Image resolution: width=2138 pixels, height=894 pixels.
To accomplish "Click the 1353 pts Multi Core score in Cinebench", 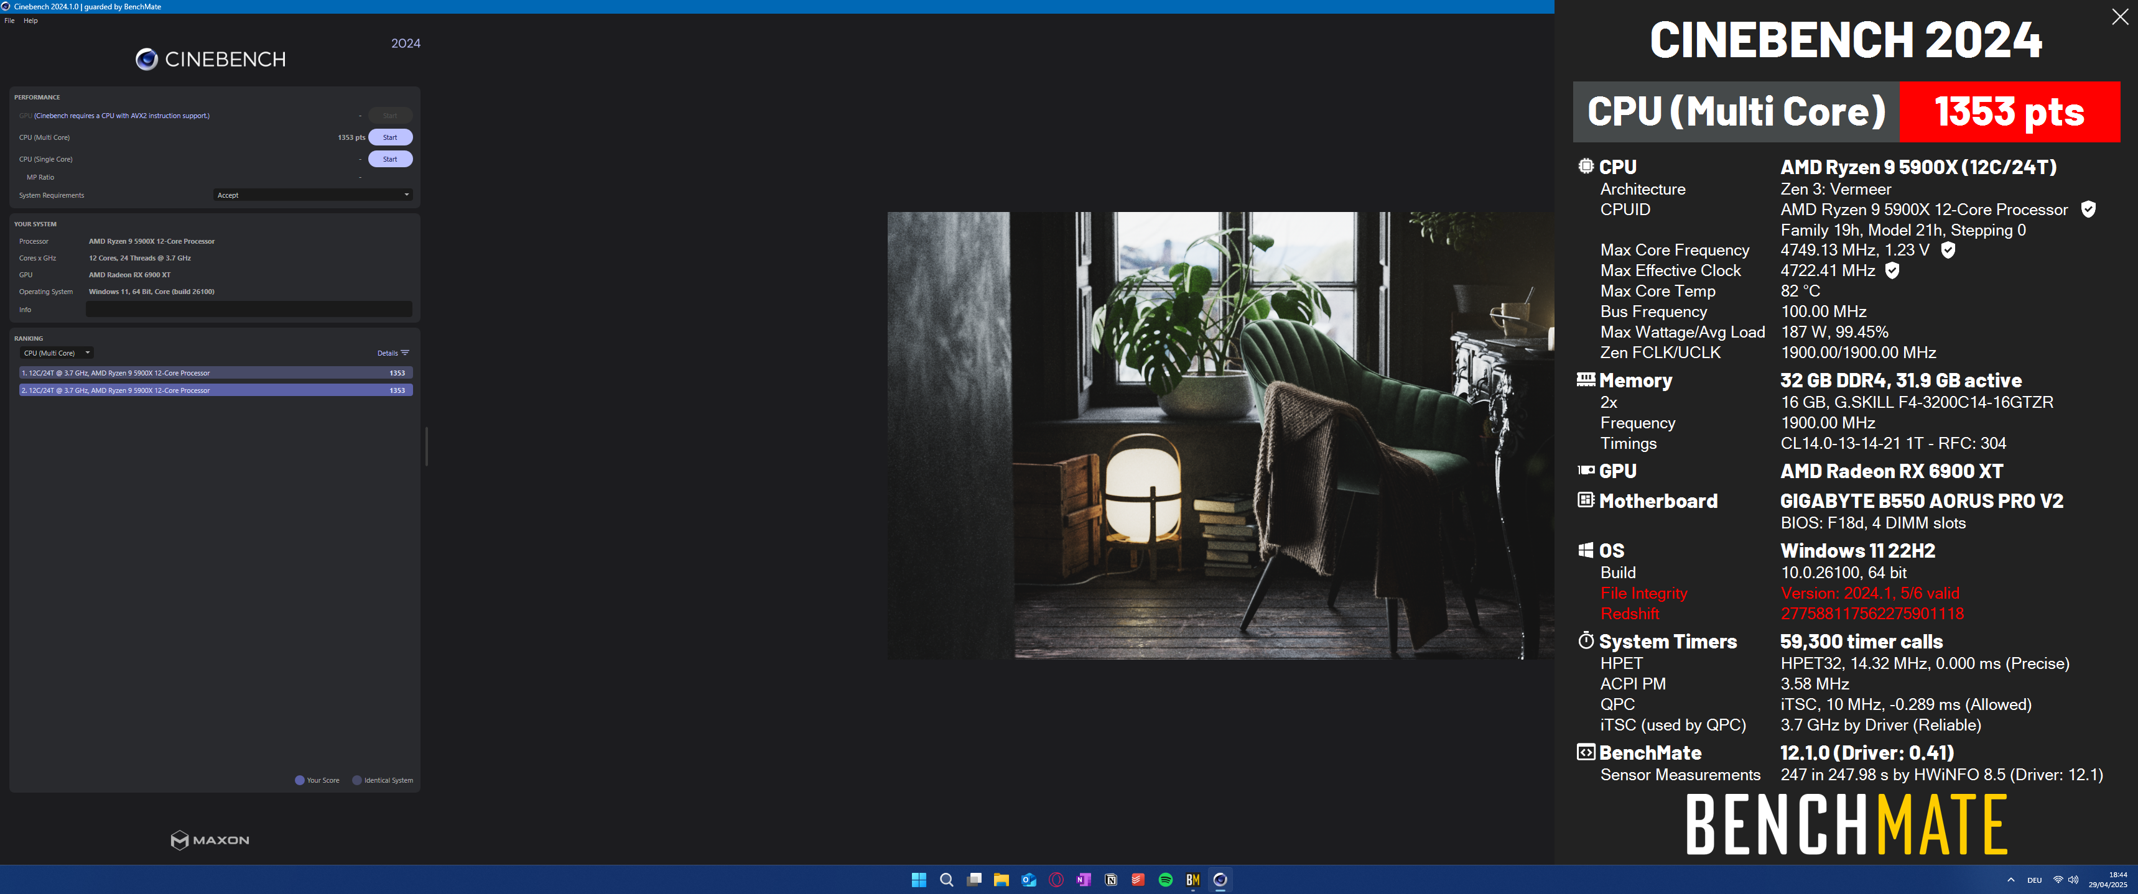I will coord(351,137).
